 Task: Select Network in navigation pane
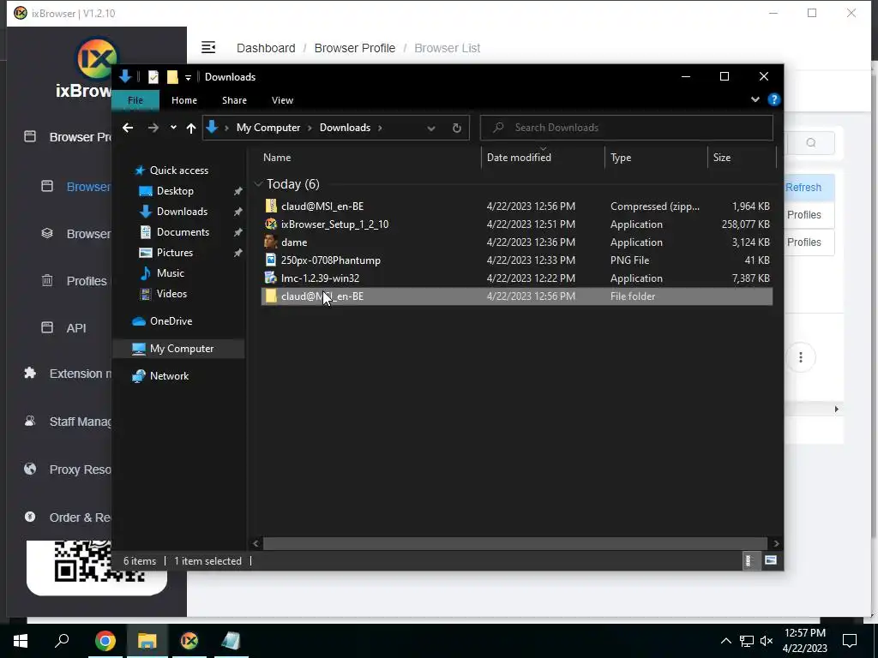pos(169,376)
